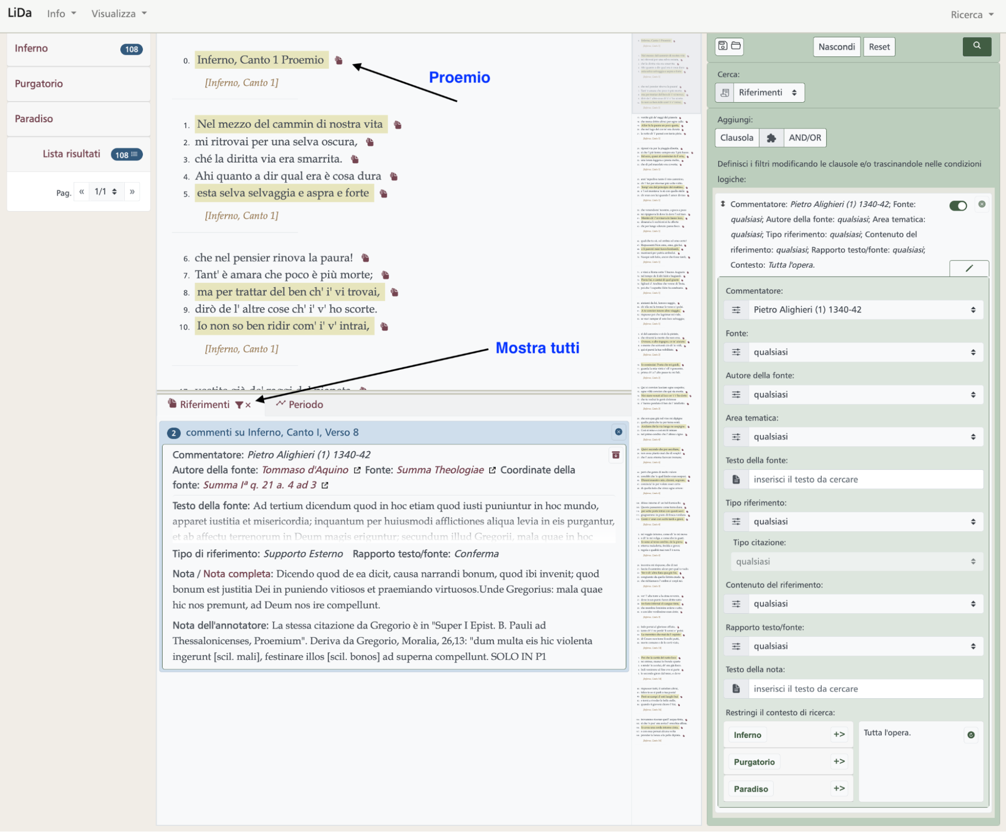Click the Nascondi button
1006x832 pixels.
click(x=836, y=47)
